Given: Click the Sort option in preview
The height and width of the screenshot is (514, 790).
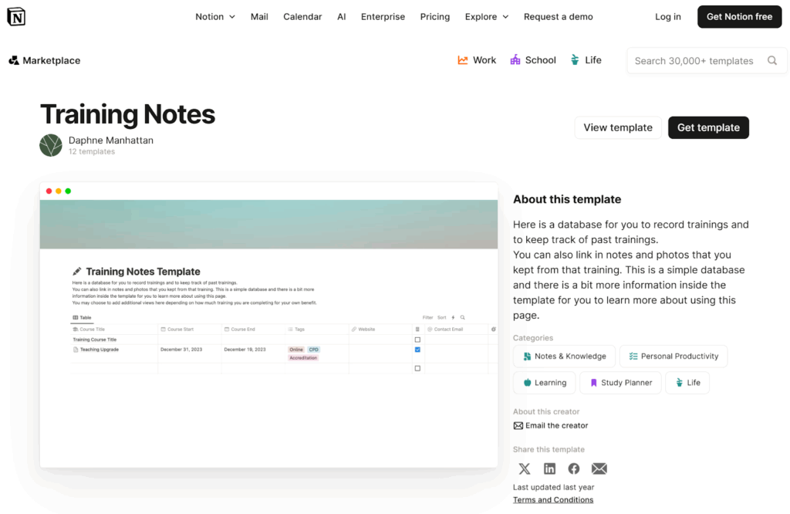Looking at the screenshot, I should coord(442,317).
